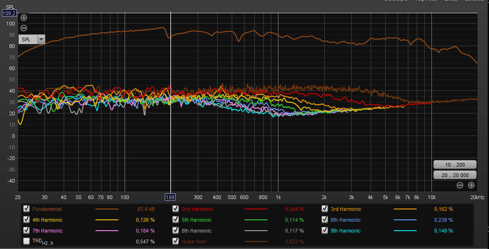Toggle the Noise floor checkbox

tap(176, 241)
